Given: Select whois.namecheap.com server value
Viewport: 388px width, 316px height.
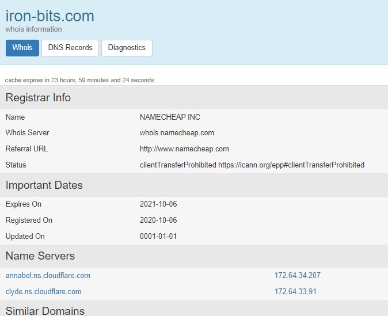Looking at the screenshot, I should (177, 133).
